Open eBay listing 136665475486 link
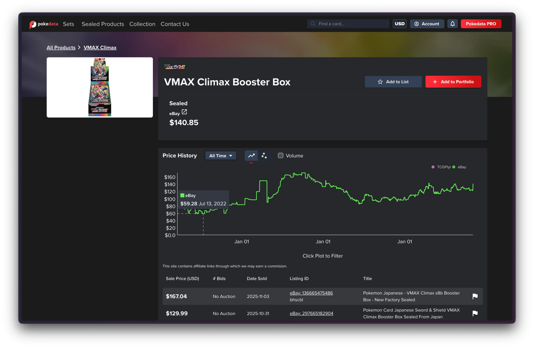This screenshot has height=348, width=534. point(311,293)
